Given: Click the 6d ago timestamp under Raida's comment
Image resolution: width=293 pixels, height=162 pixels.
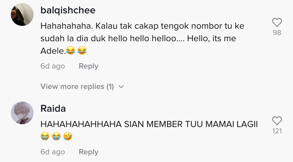Looking at the screenshot, I should pos(53,152).
